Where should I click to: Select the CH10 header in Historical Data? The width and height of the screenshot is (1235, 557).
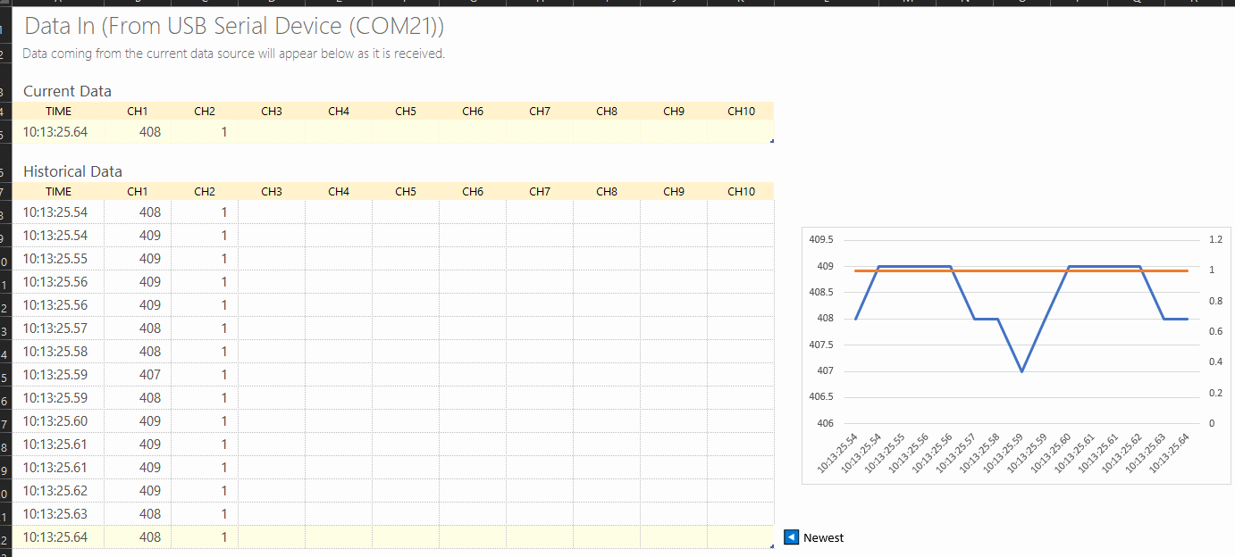tap(741, 191)
